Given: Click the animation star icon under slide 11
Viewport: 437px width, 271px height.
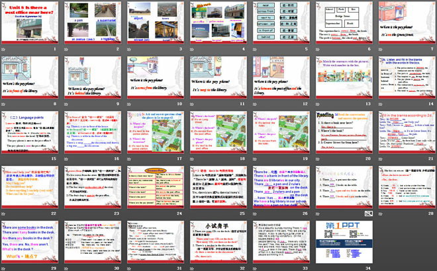Looking at the screenshot, I should [192, 104].
